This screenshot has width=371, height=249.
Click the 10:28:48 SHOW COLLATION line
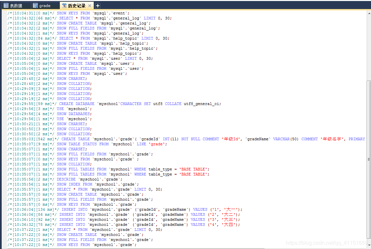[x=50, y=84]
